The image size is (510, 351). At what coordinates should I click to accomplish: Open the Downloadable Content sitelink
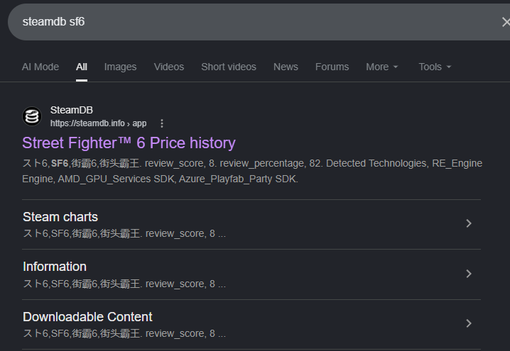tap(87, 317)
